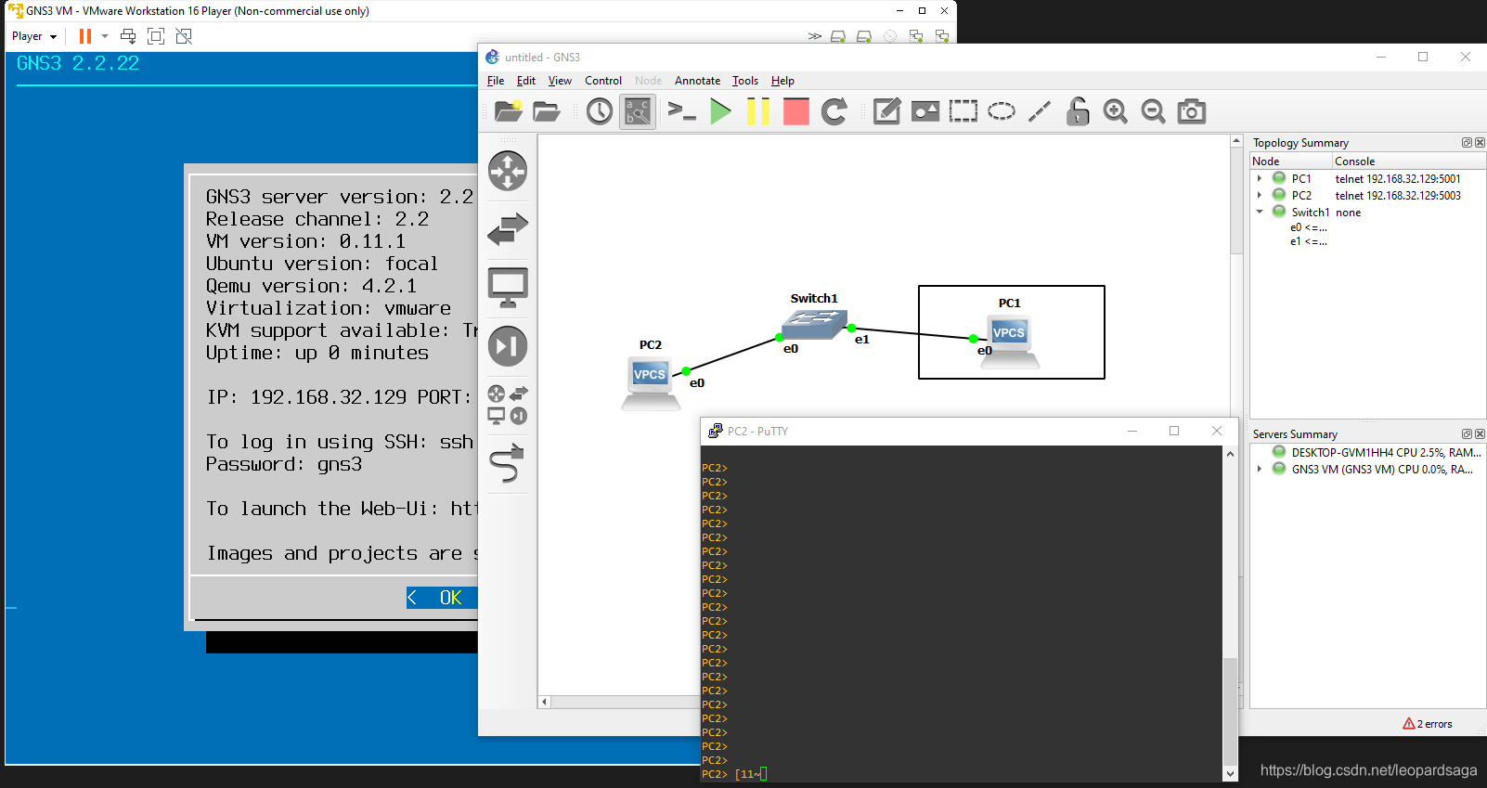The width and height of the screenshot is (1487, 788).
Task: Select the Draw an ellipse tool
Action: click(1002, 111)
